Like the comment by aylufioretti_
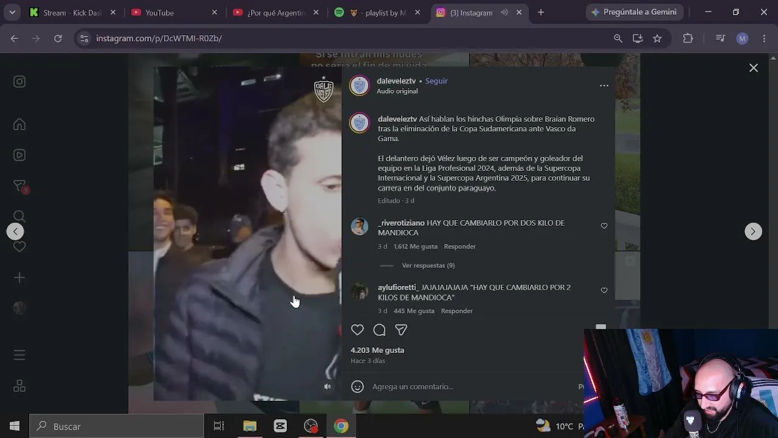The image size is (778, 438). pos(604,290)
